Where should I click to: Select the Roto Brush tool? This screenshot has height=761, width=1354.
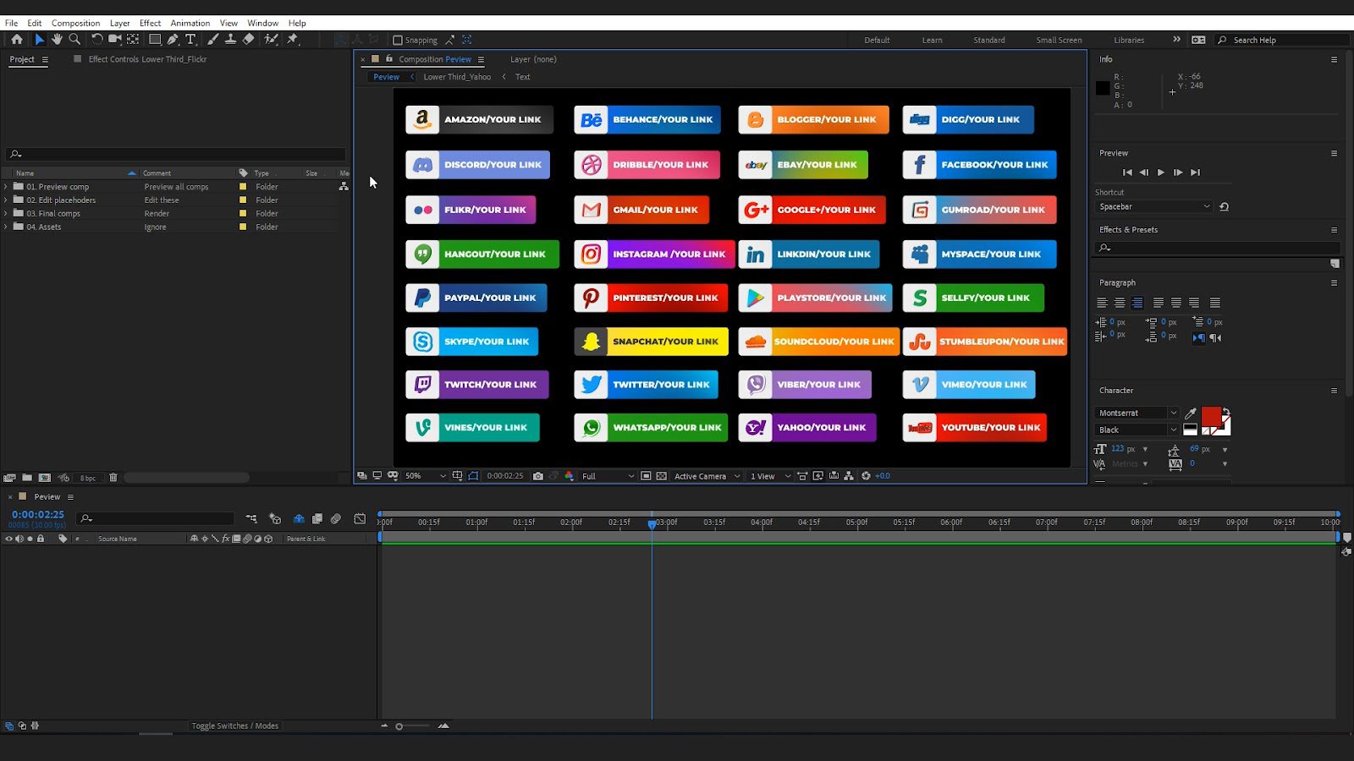point(271,40)
